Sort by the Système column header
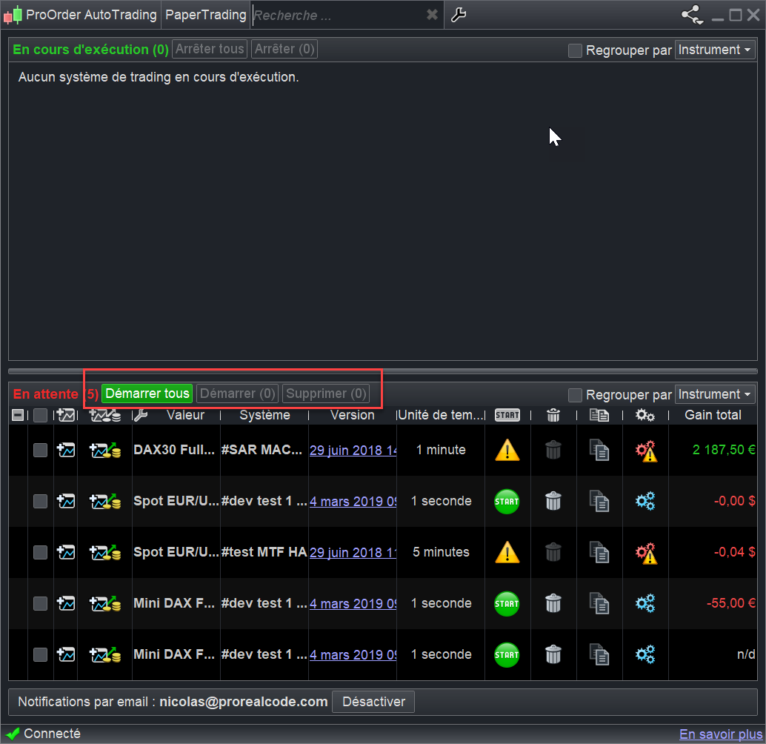Viewport: 766px width, 744px height. 264,415
